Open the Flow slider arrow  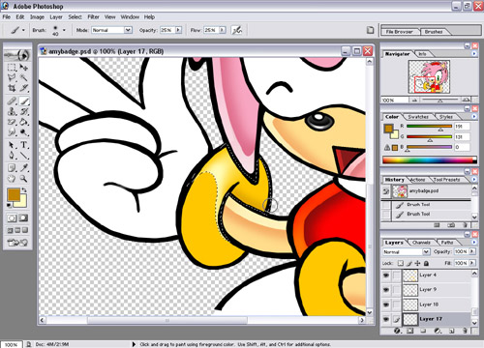click(223, 30)
